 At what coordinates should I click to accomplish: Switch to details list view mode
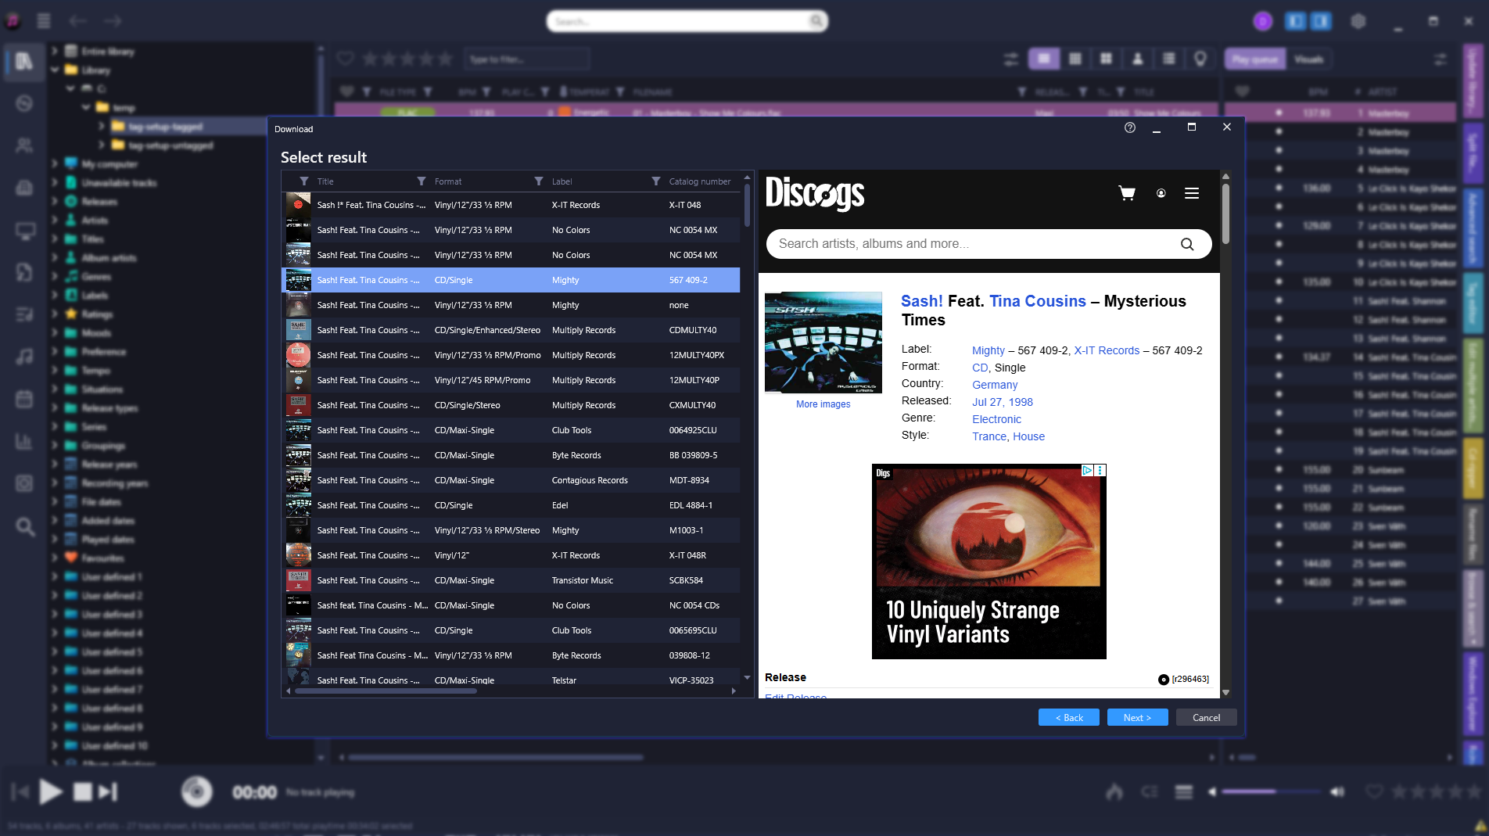1044,59
